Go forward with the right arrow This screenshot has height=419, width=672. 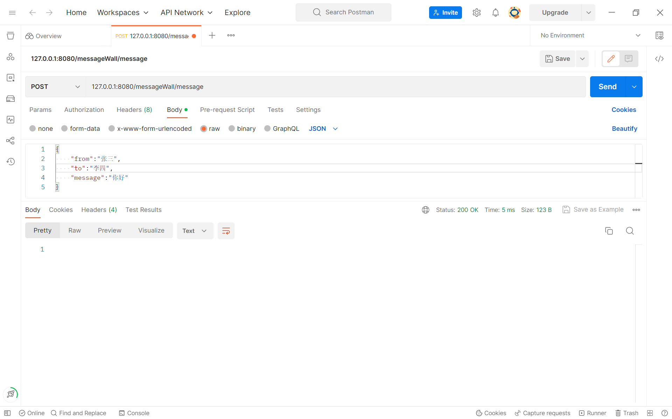coord(49,13)
